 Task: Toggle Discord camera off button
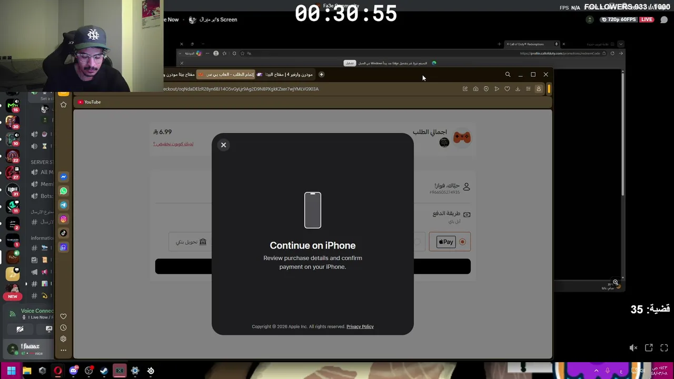click(20, 329)
